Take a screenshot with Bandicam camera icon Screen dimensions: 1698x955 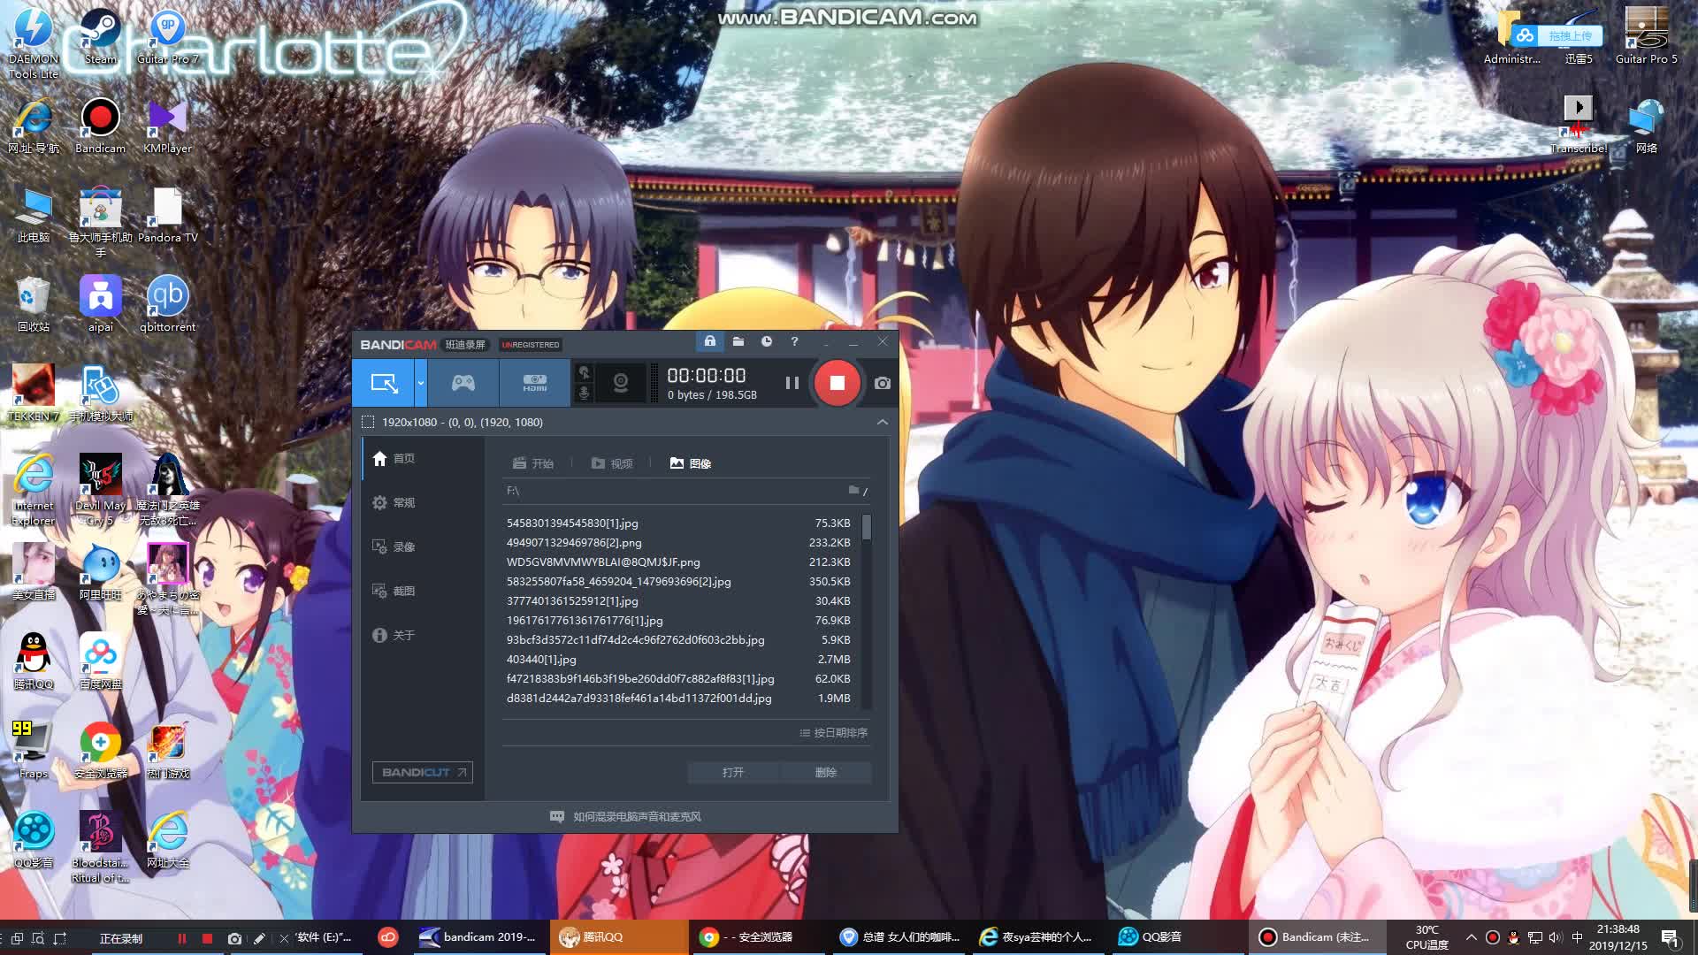[882, 383]
